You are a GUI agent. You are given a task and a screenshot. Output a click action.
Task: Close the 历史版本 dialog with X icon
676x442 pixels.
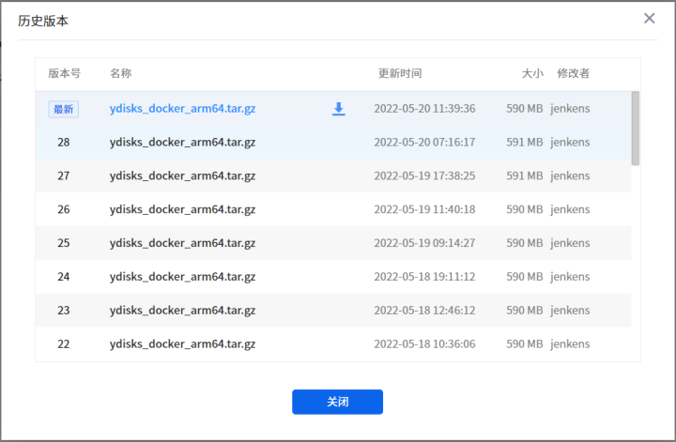(x=649, y=19)
